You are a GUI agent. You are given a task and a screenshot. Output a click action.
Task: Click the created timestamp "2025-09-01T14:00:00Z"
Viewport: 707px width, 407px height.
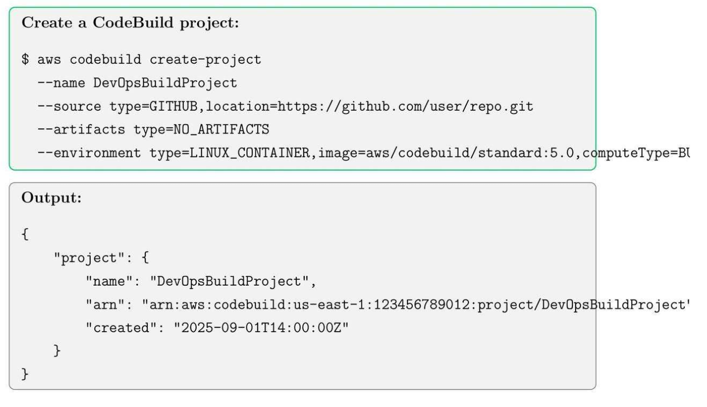[x=261, y=328]
